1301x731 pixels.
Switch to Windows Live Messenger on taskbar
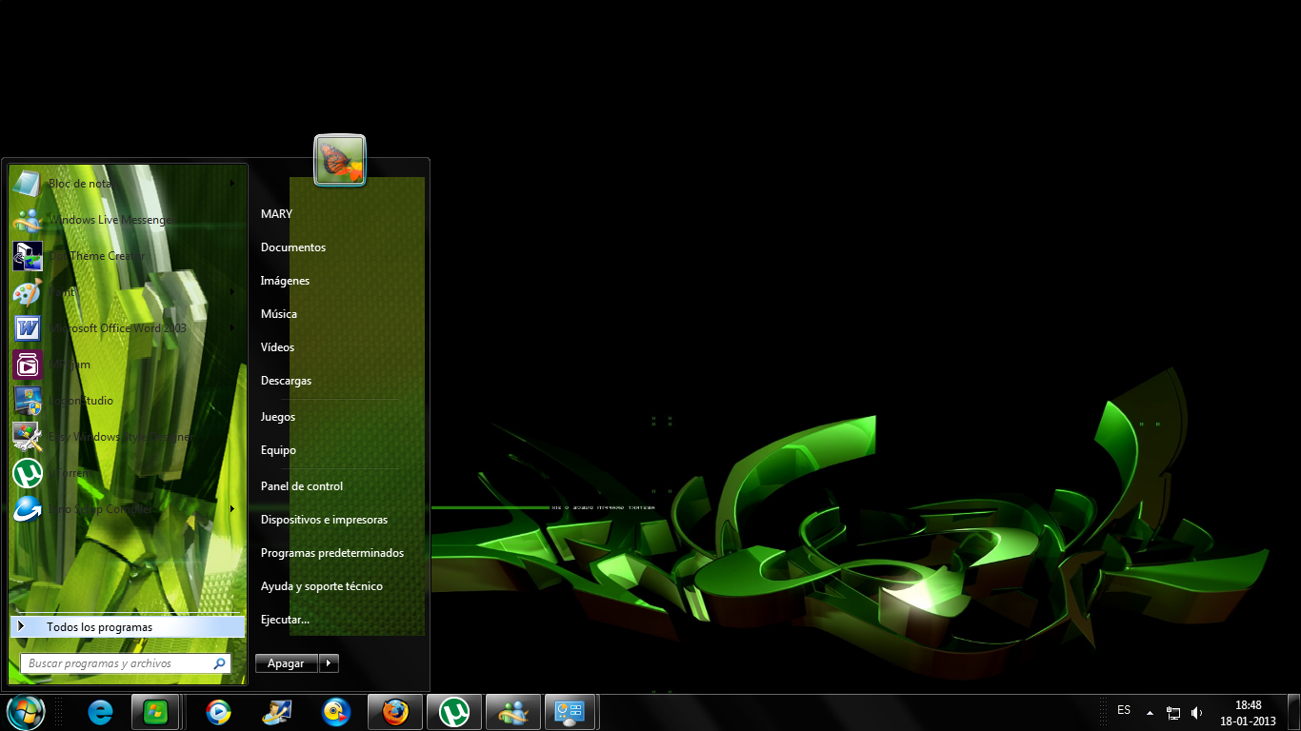click(513, 712)
